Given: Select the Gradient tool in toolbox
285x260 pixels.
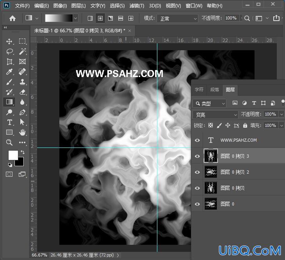Looking at the screenshot, I should (9, 102).
